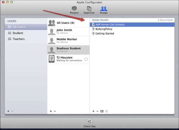The height and width of the screenshot is (130, 179).
Task: Close the Apple Configurator window
Action: [x=3, y=2]
